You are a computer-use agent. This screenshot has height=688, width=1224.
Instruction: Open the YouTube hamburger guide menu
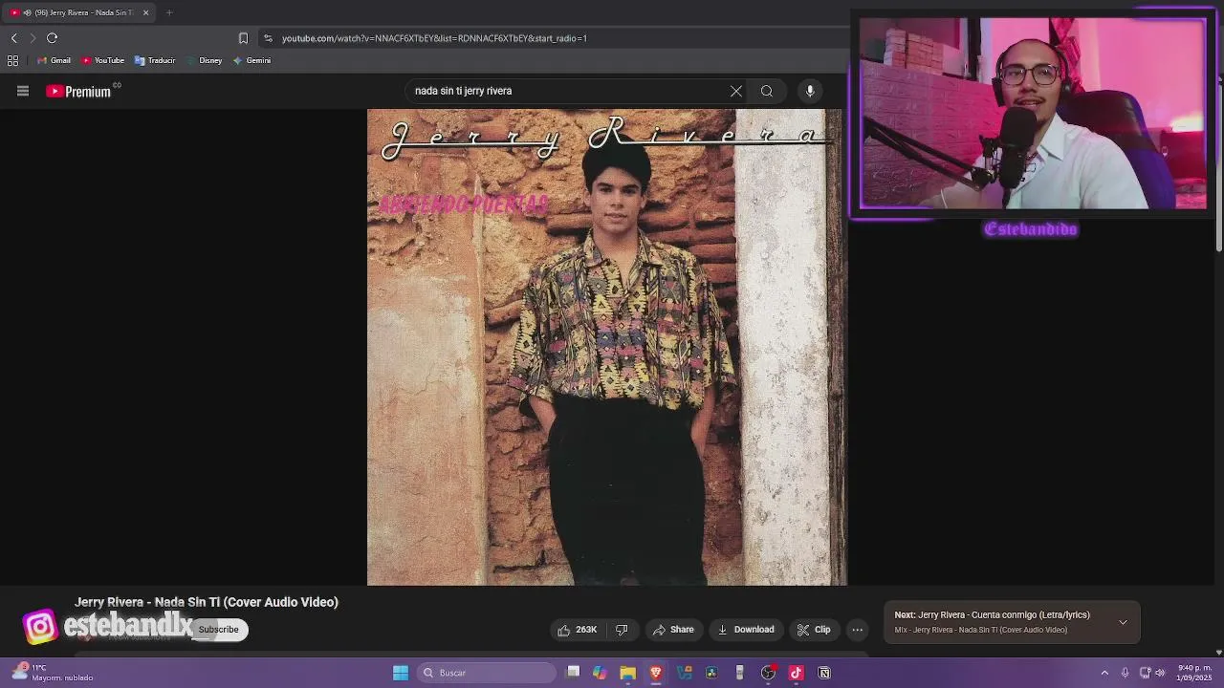coord(23,91)
